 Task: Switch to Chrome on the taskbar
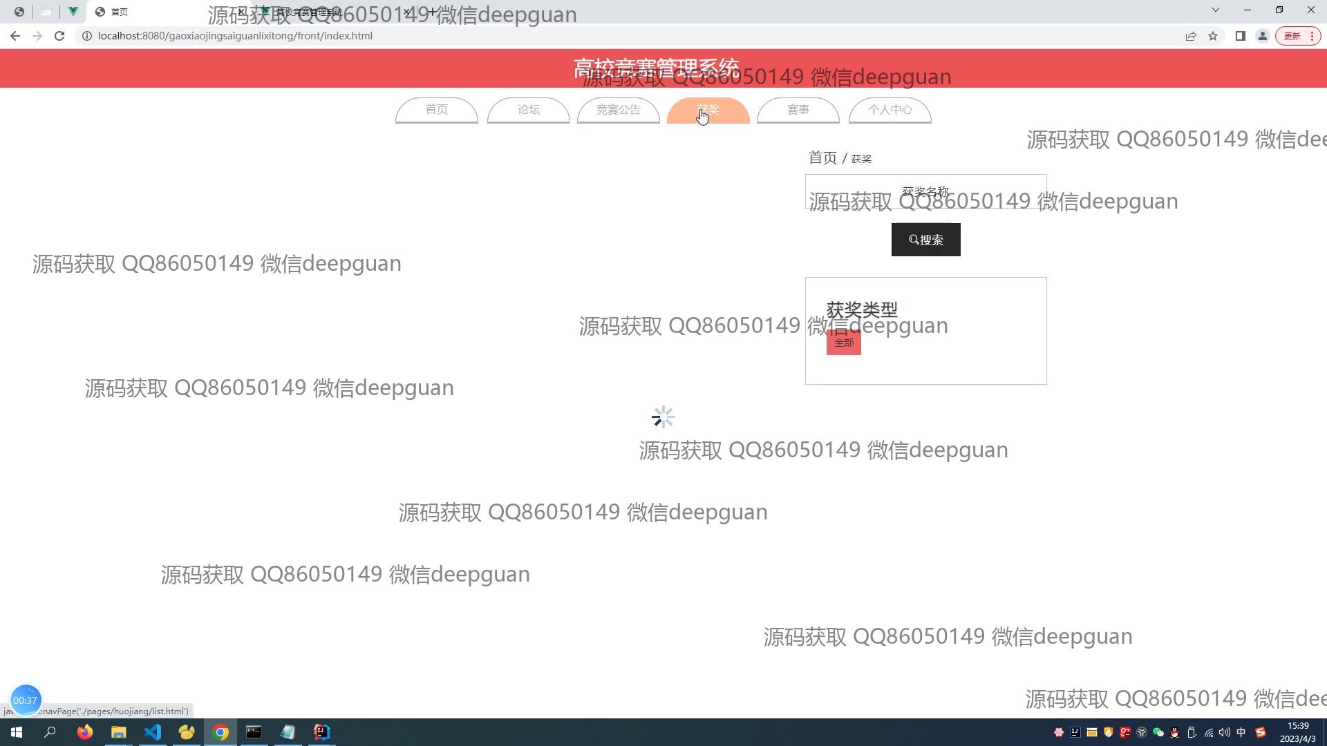[220, 732]
